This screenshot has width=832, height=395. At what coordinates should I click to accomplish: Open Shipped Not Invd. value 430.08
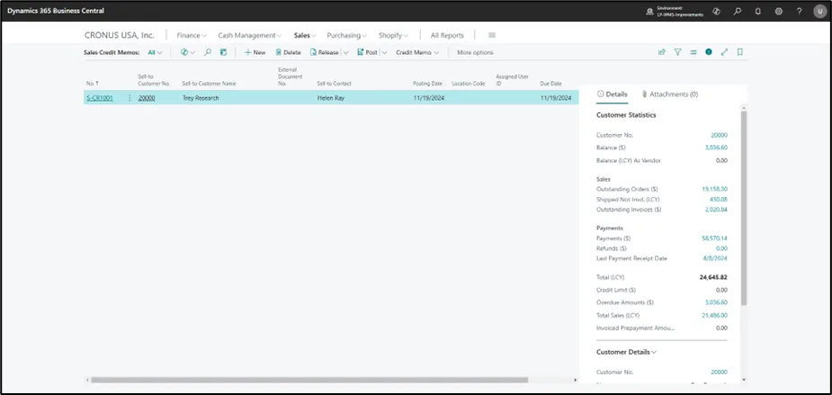(719, 199)
